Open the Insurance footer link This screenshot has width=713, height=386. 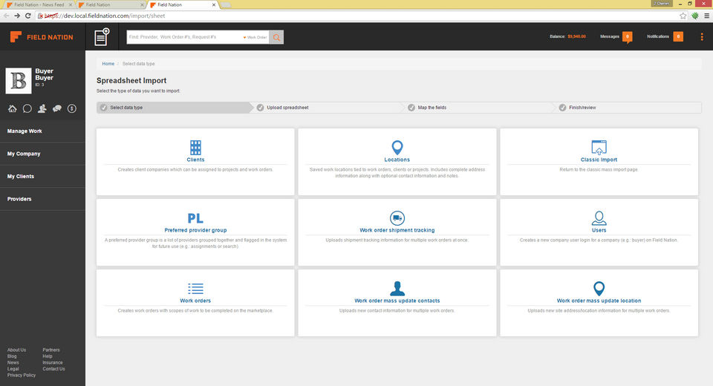[53, 363]
